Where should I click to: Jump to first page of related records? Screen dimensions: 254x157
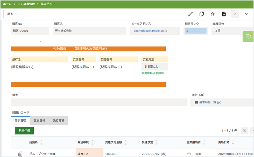pyautogui.click(x=244, y=131)
